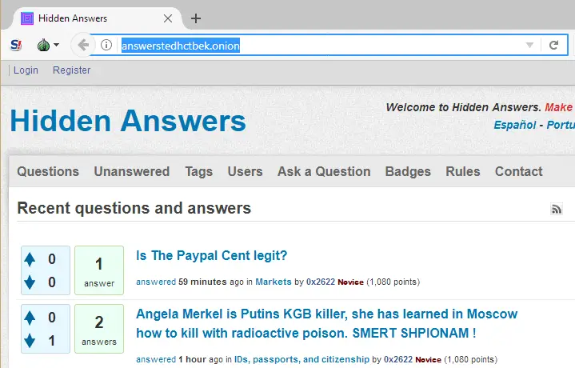Click the NoScript icon in the toolbar
This screenshot has height=368, width=575.
click(15, 46)
